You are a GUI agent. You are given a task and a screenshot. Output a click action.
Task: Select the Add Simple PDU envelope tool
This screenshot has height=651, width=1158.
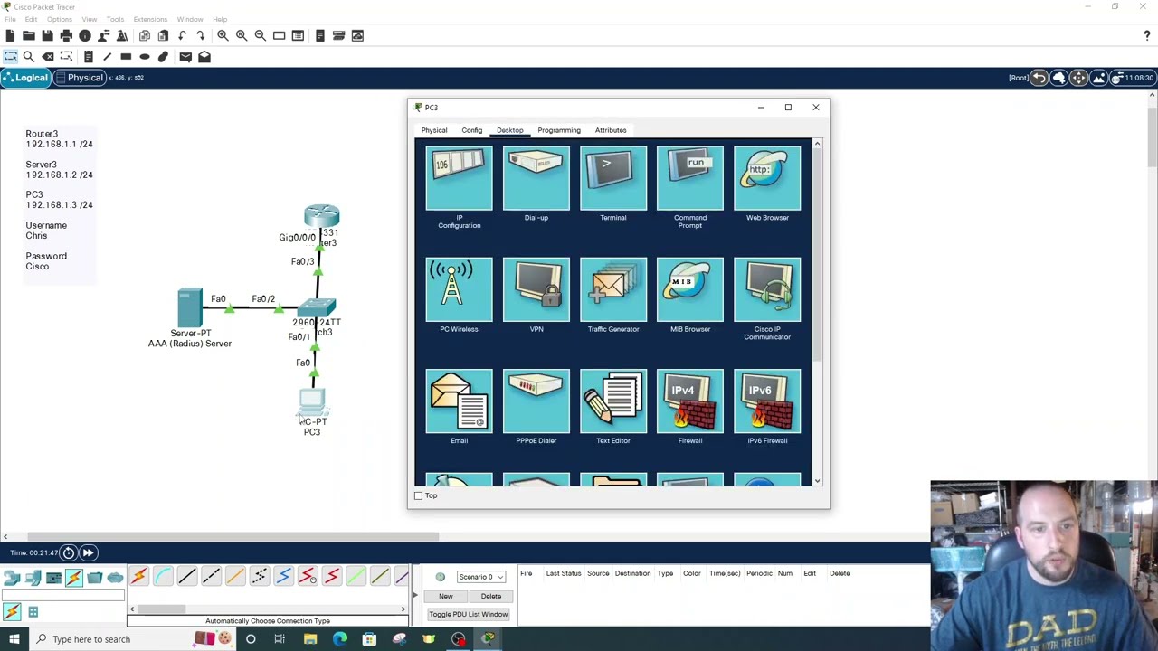point(185,57)
